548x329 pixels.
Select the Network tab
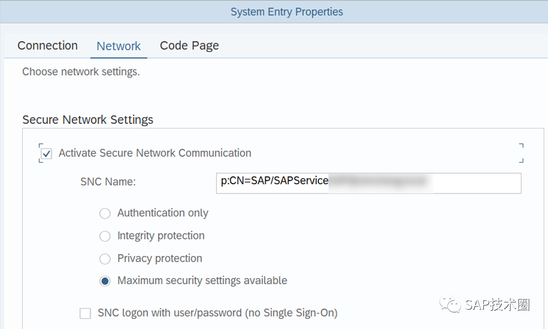coord(118,46)
